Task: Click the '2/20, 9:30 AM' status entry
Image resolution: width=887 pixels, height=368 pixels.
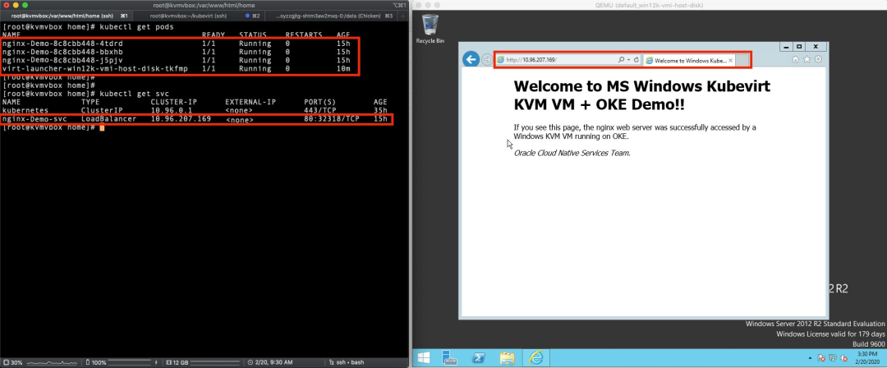Action: coord(270,361)
